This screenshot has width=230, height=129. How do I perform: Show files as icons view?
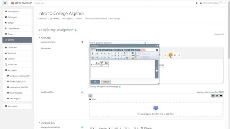pos(213,96)
